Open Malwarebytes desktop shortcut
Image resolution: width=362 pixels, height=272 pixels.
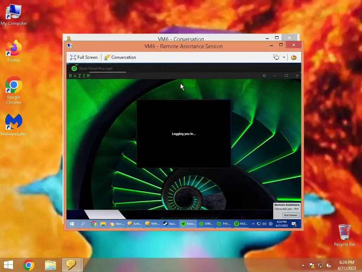click(x=14, y=125)
